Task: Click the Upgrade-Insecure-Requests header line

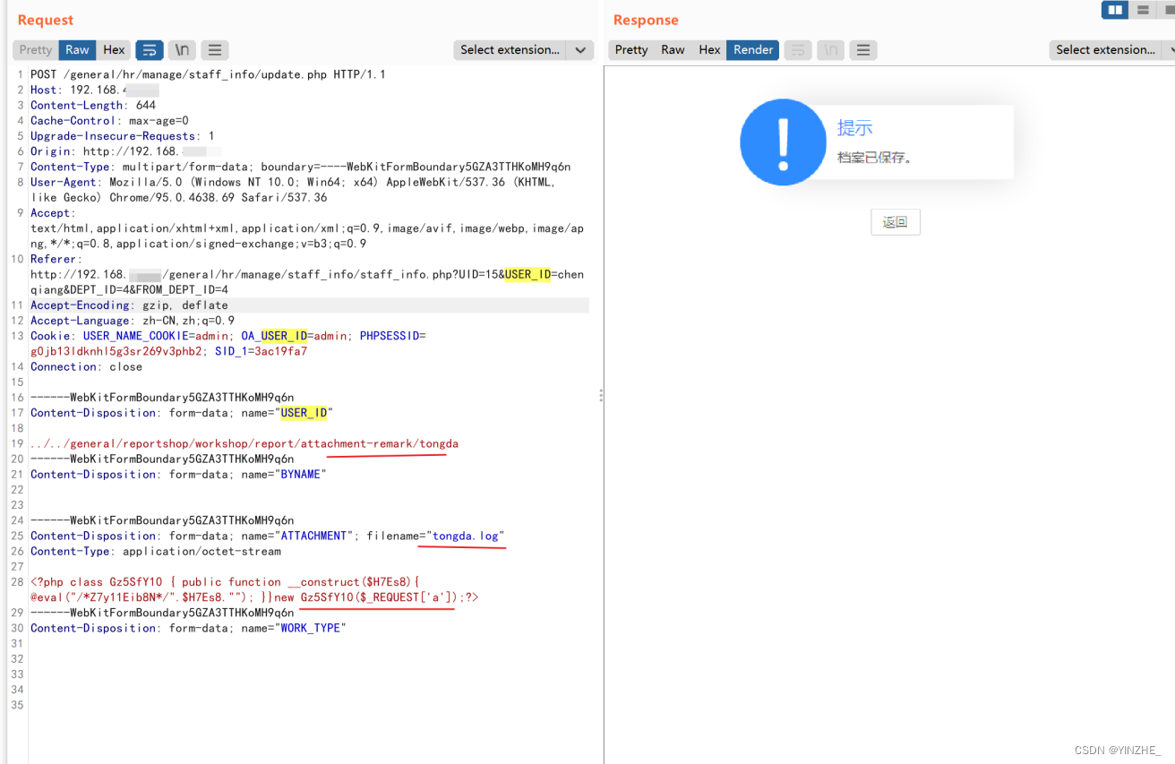Action: pyautogui.click(x=123, y=136)
